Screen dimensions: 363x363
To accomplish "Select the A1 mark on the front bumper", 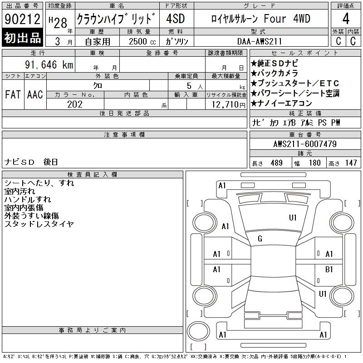I will 222,186.
